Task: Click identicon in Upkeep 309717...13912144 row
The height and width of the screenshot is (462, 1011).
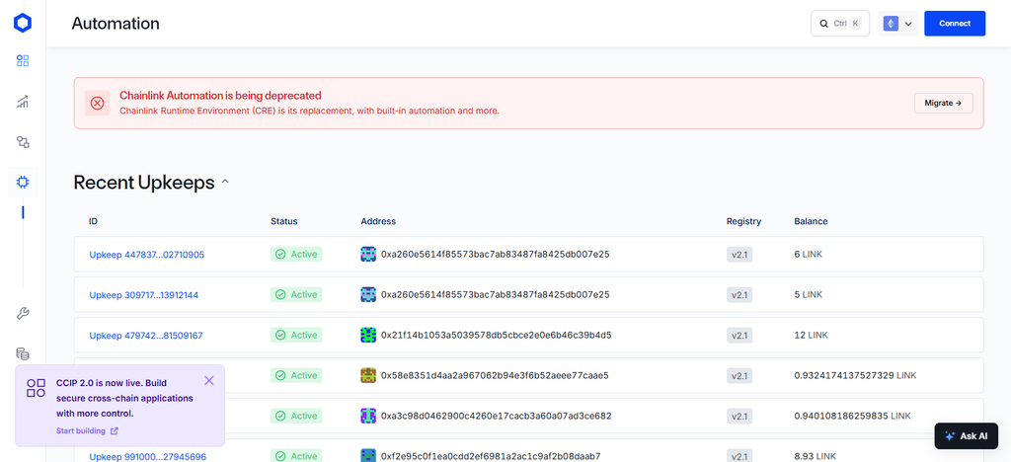Action: pos(368,294)
